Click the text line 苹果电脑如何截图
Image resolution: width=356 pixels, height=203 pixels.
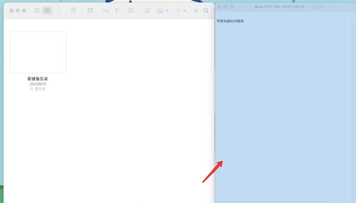tap(230, 21)
